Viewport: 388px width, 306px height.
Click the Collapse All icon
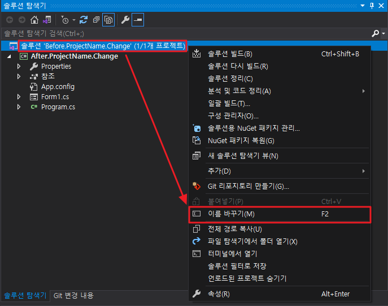coord(96,20)
